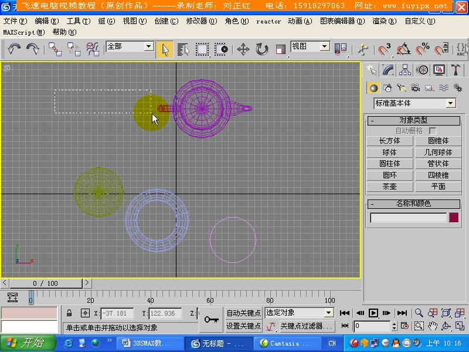This screenshot has height=352, width=469.
Task: Collapse the 名称和颜色 rollout
Action: click(413, 204)
